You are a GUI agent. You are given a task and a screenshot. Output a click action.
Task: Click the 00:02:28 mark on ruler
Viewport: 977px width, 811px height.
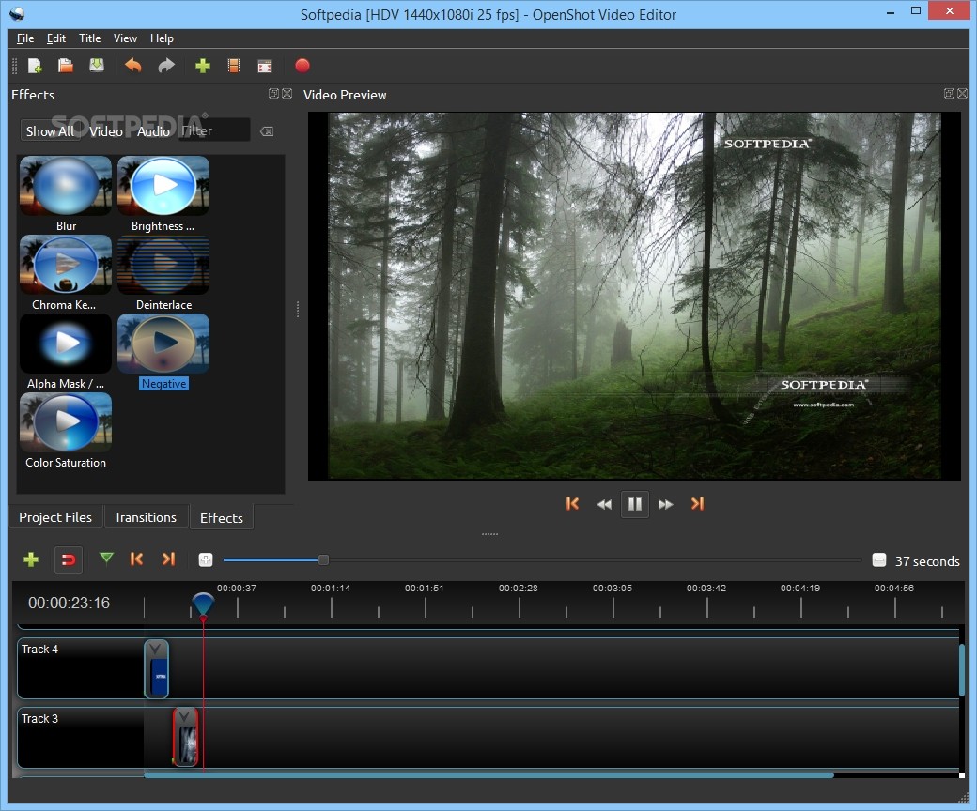(519, 589)
